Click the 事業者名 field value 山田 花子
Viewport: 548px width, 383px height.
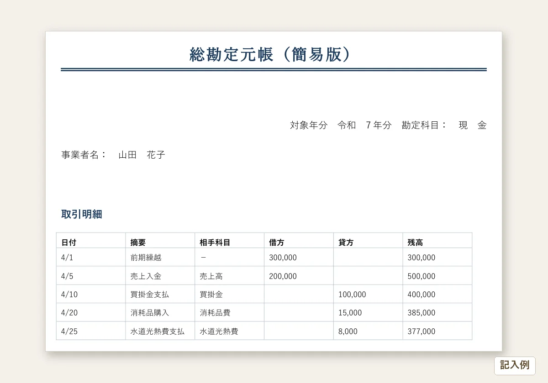(142, 155)
